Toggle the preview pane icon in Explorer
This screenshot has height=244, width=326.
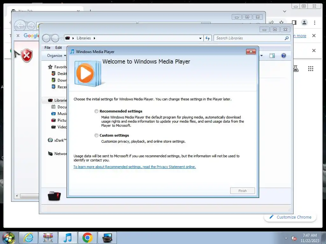[x=272, y=56]
